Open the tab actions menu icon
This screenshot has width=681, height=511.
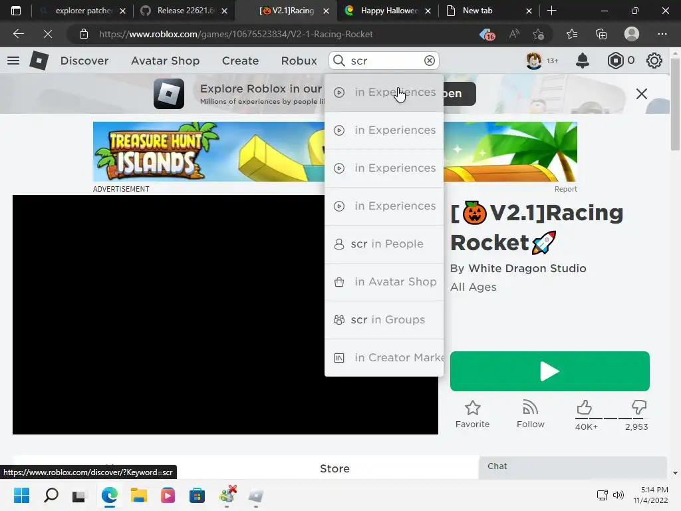16,11
